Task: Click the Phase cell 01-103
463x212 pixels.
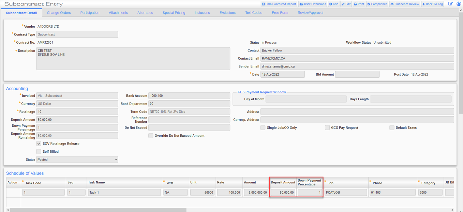Action: click(392, 193)
